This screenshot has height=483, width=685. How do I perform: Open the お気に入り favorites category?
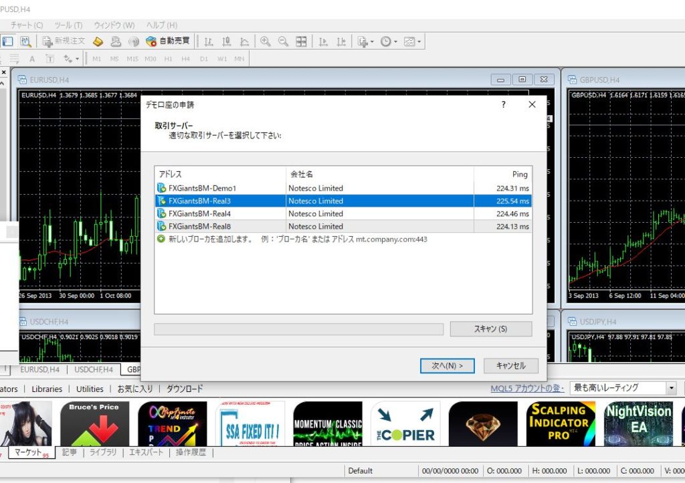point(135,389)
